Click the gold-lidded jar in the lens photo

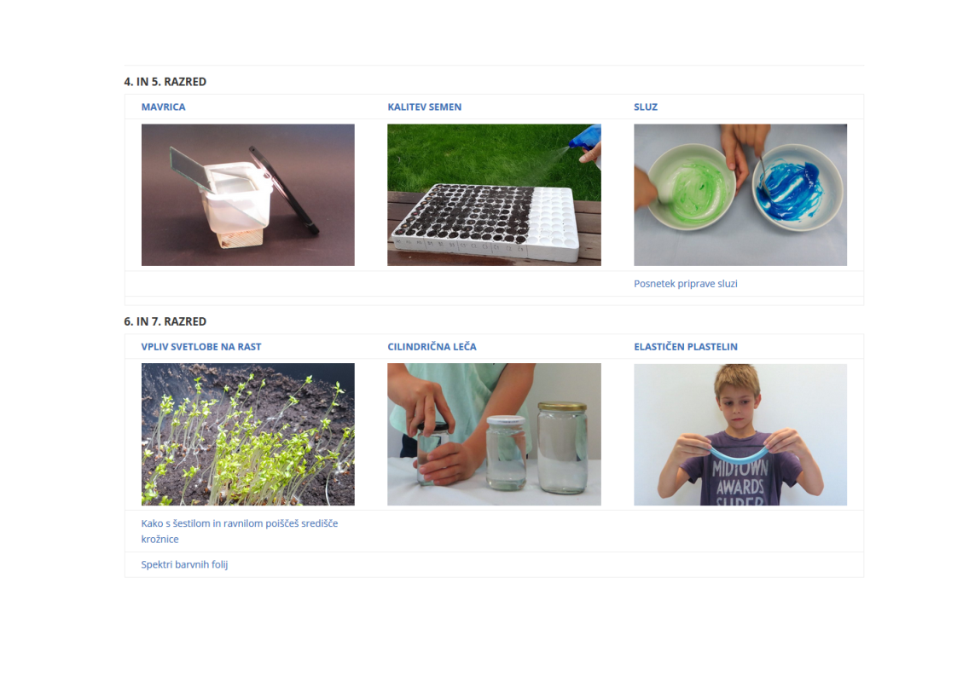click(562, 448)
